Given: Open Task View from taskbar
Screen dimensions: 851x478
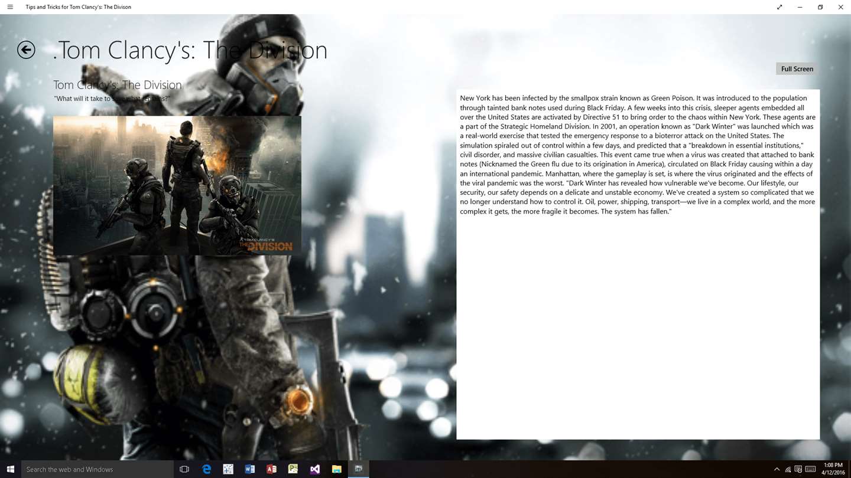Looking at the screenshot, I should click(184, 469).
